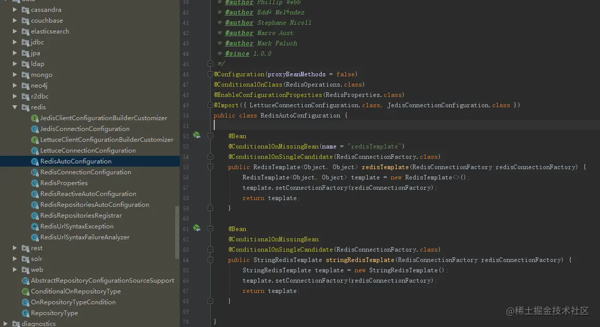The height and width of the screenshot is (327, 600).
Task: Expand the elasticsearch package folder
Action: pos(14,31)
